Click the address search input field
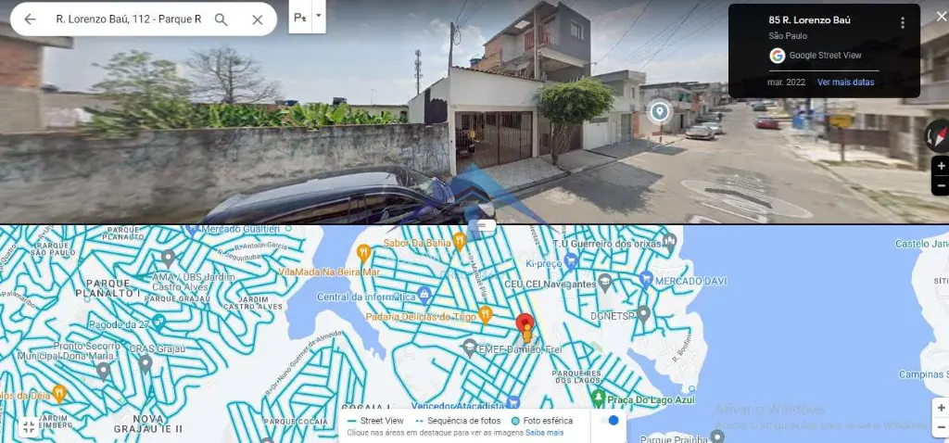949x443 pixels. click(x=128, y=19)
